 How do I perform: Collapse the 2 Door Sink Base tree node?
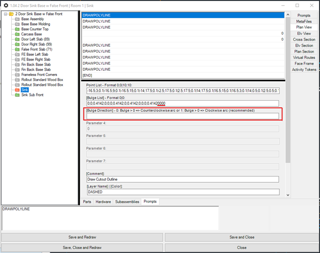point(5,14)
